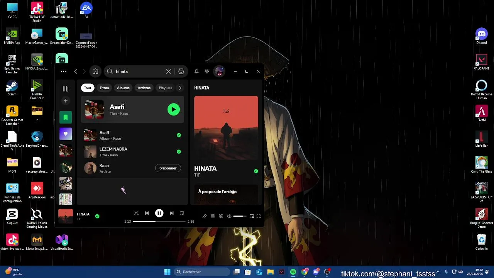Toggle now playing view microphone icon
This screenshot has height=278, width=494.
pos(205,217)
